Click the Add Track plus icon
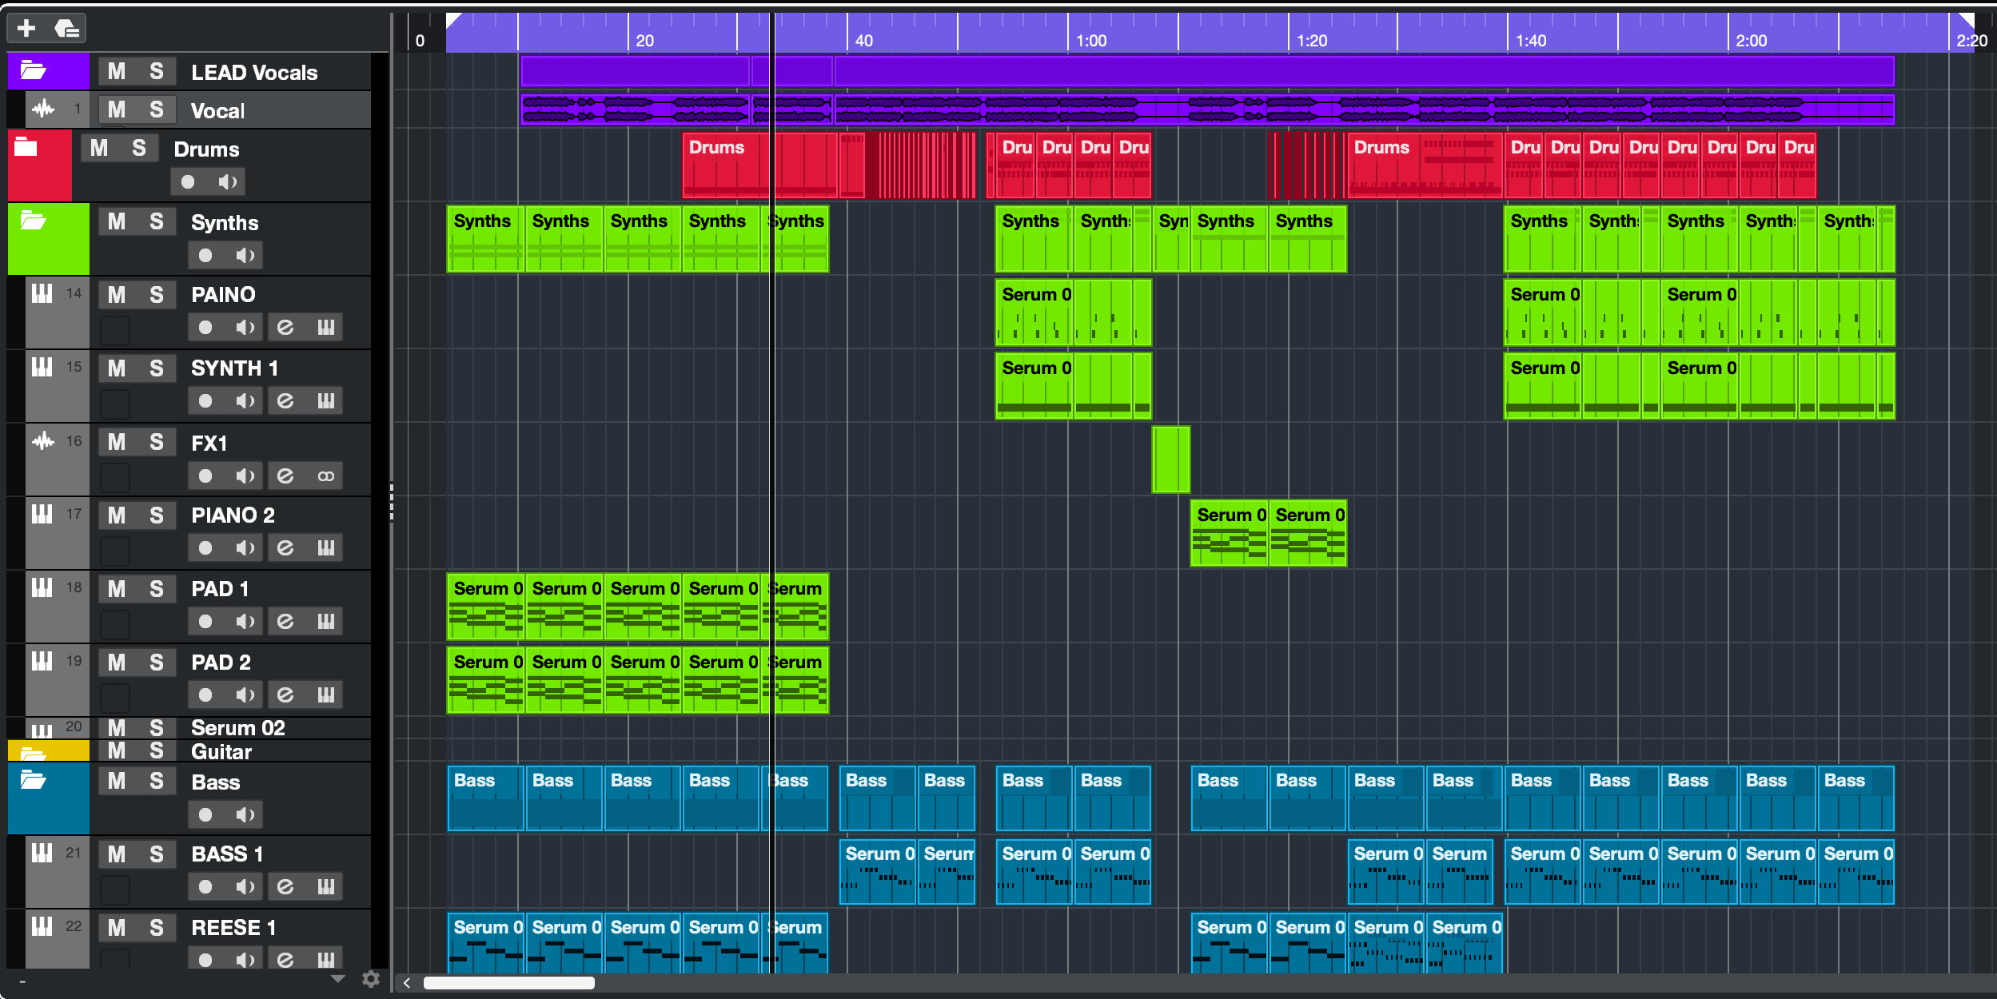Screen dimensions: 1997x999 26,29
